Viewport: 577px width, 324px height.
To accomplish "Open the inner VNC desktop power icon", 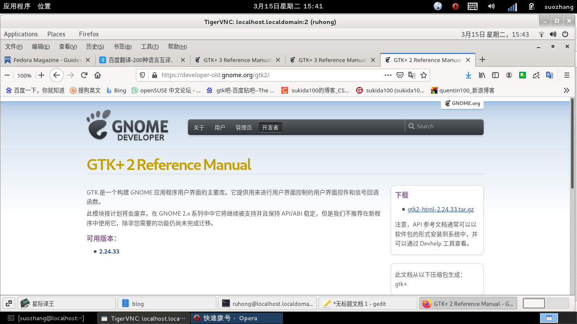I will pyautogui.click(x=565, y=34).
